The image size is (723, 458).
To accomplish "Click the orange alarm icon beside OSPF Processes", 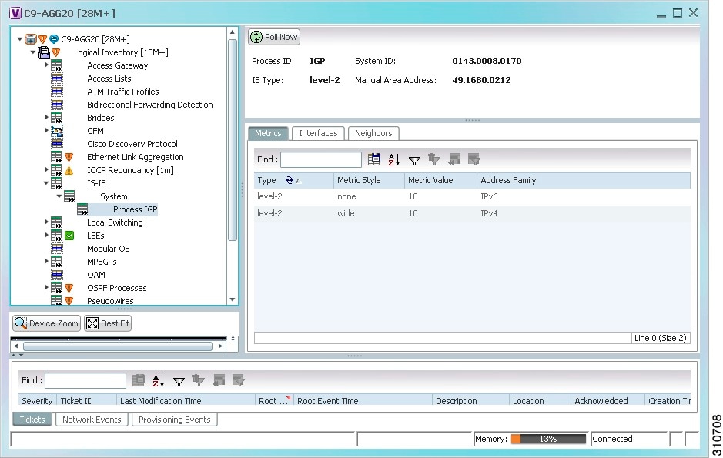I will [69, 288].
